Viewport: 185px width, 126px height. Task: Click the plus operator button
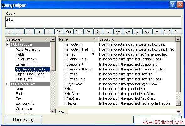[x=10, y=32]
